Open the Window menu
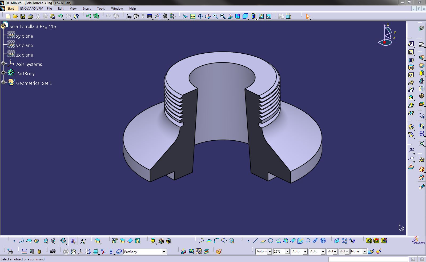 (x=117, y=9)
